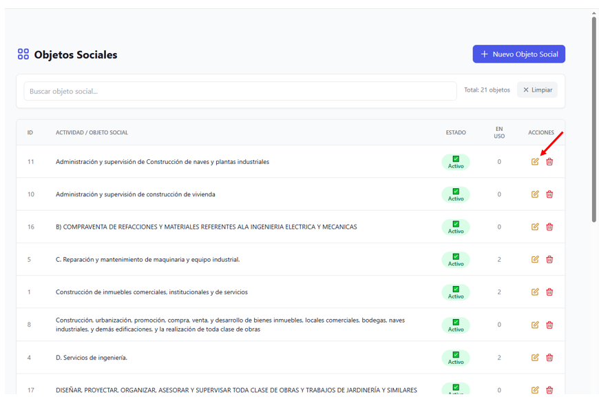The image size is (599, 399).
Task: Delete the row with ID 11
Action: (549, 162)
